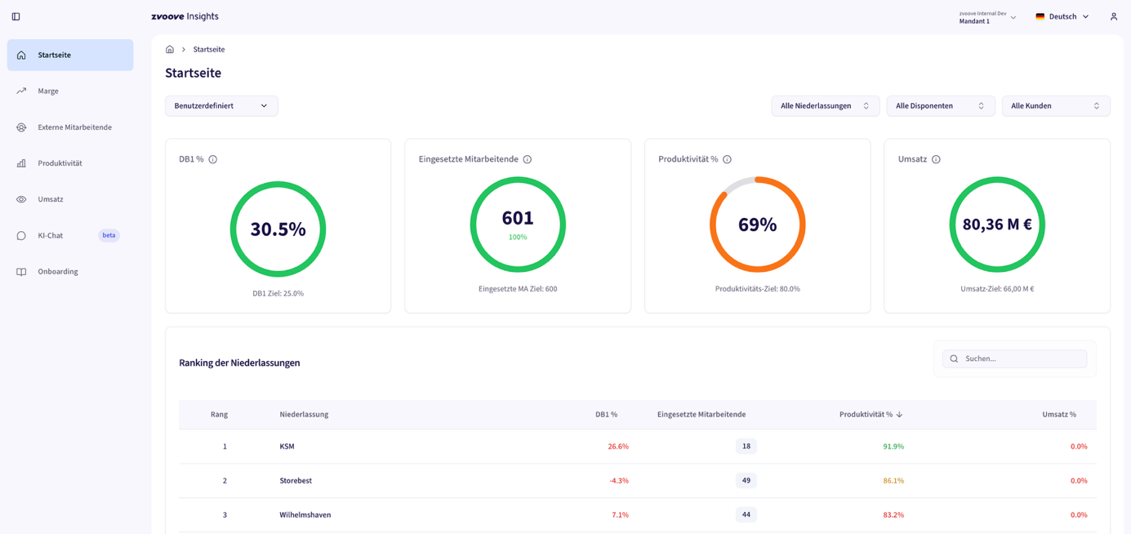Go to Marge in the sidebar
The image size is (1131, 534).
[48, 91]
